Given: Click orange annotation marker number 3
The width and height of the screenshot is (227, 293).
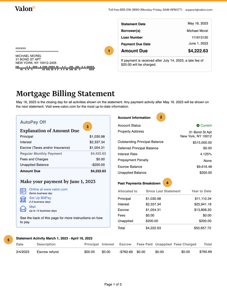Looking at the screenshot, I should point(87,126).
